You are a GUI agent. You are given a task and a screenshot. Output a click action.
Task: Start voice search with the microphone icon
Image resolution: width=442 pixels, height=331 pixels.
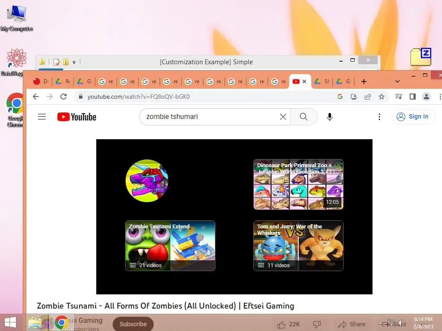329,117
